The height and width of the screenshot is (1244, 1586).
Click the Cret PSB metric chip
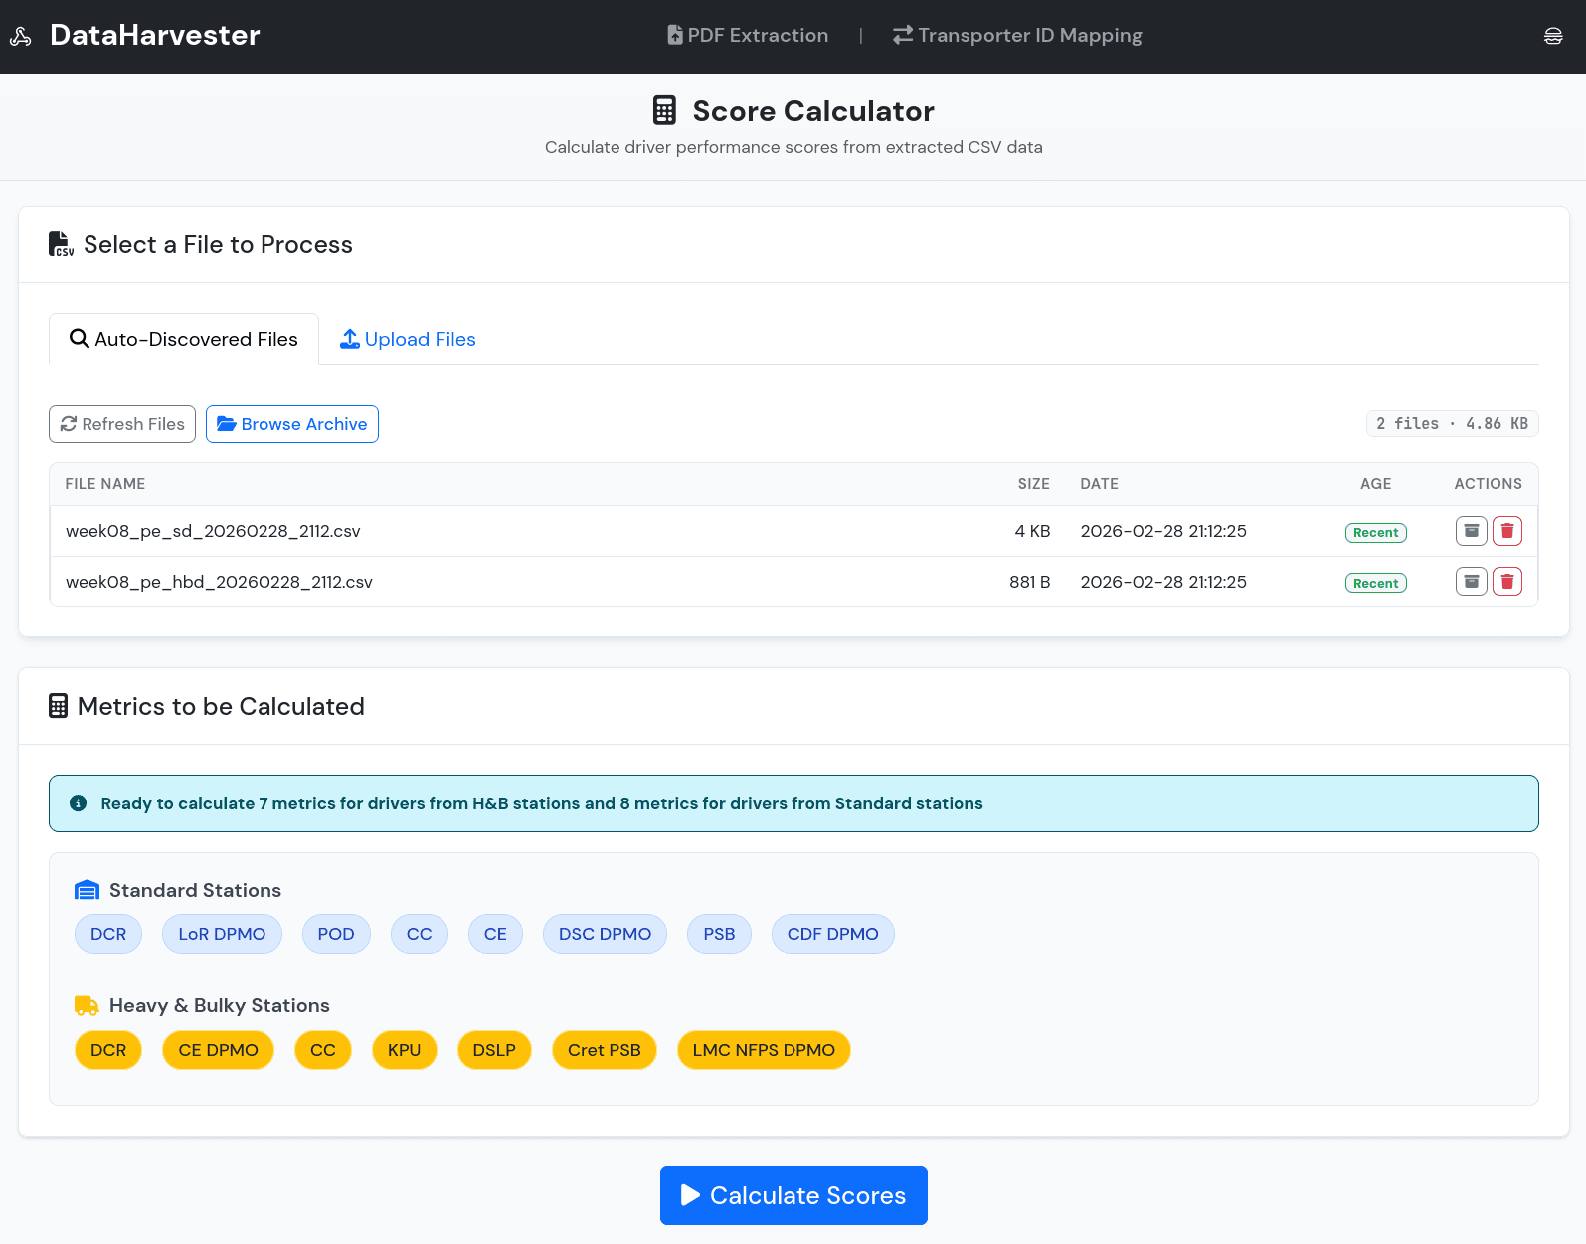tap(605, 1050)
